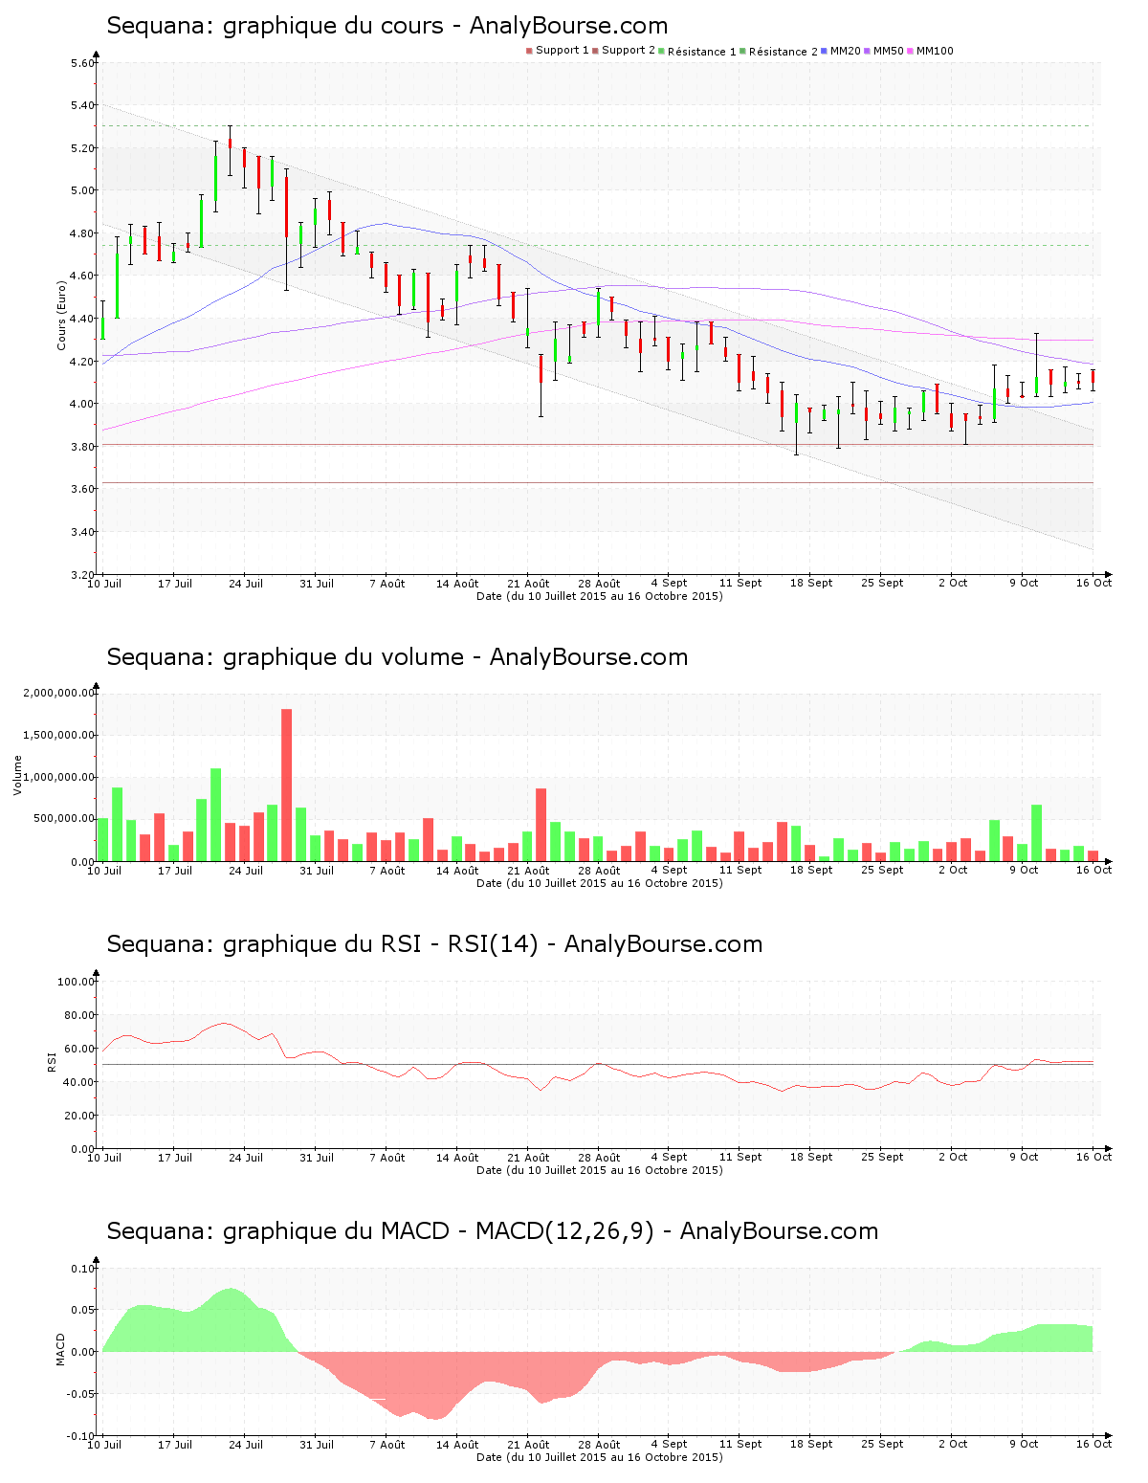The image size is (1148, 1483).
Task: Select the 'Résistance 2' legend label
Action: tap(784, 52)
